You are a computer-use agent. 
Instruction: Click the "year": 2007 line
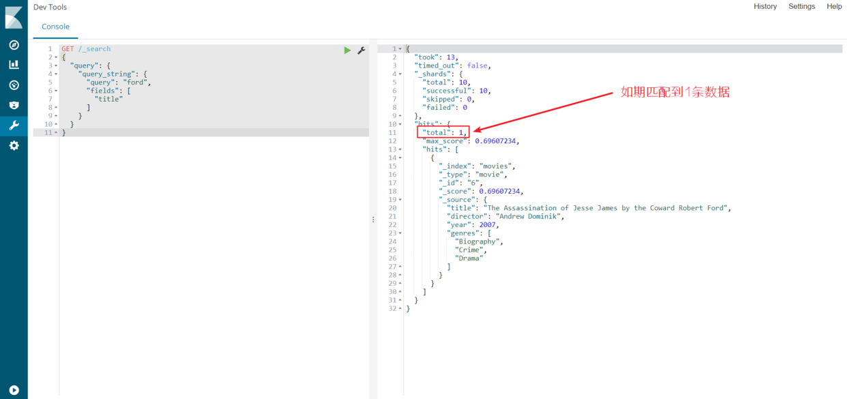pyautogui.click(x=473, y=224)
